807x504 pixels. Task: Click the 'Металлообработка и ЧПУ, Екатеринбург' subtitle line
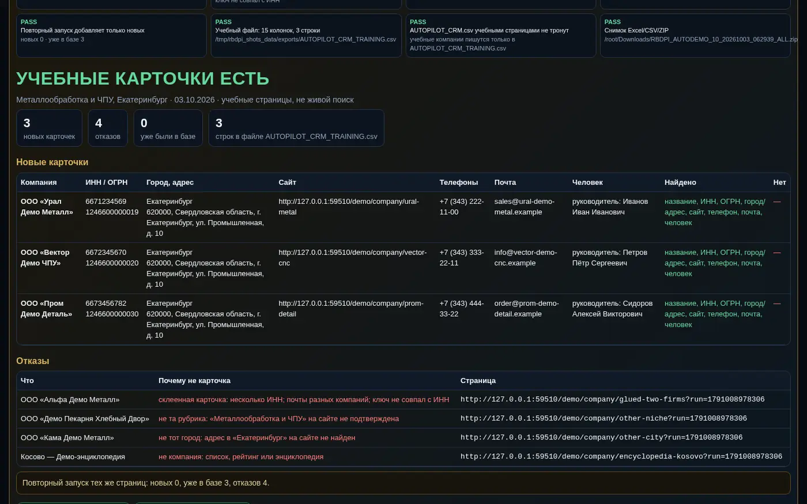(185, 100)
